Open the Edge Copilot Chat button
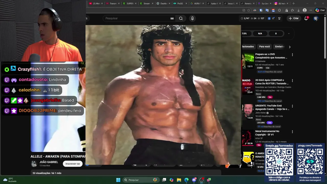Viewport: 327px width, 184px height. 320,10
